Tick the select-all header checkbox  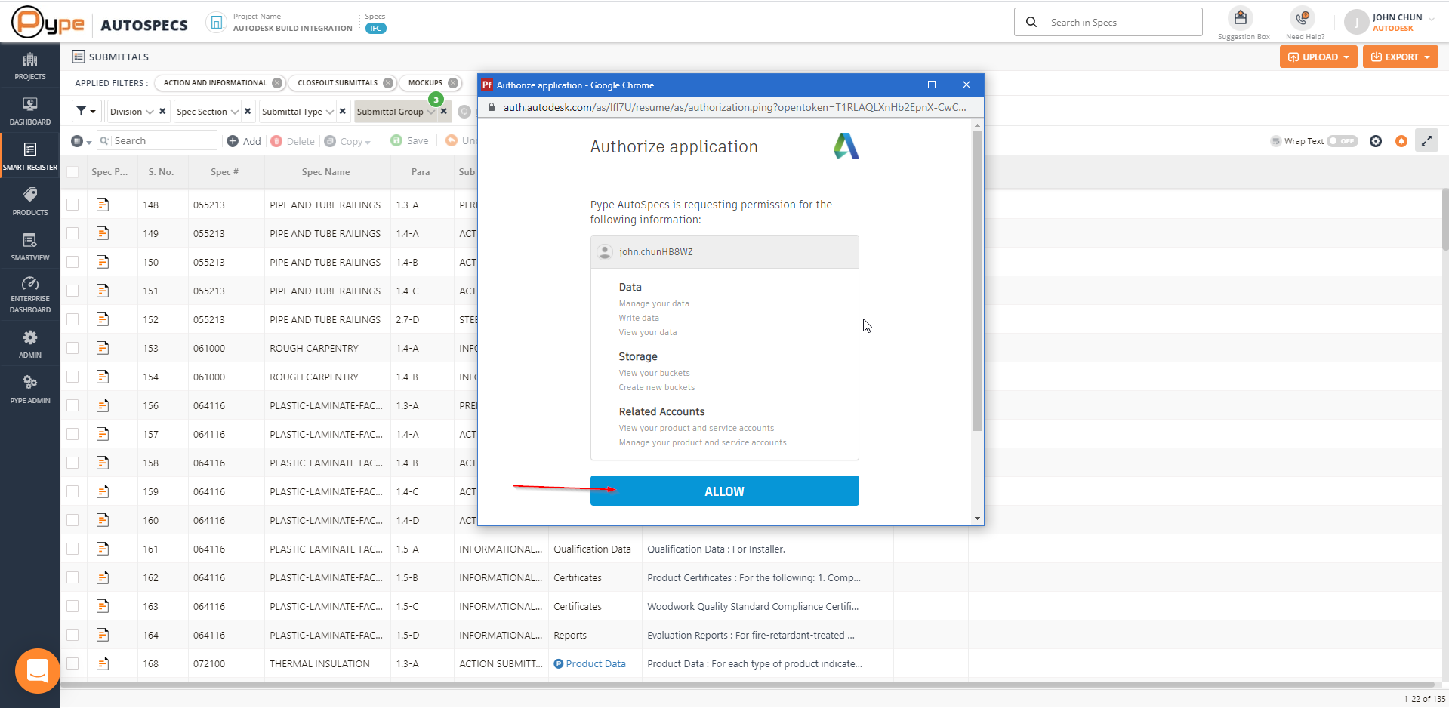tap(72, 172)
